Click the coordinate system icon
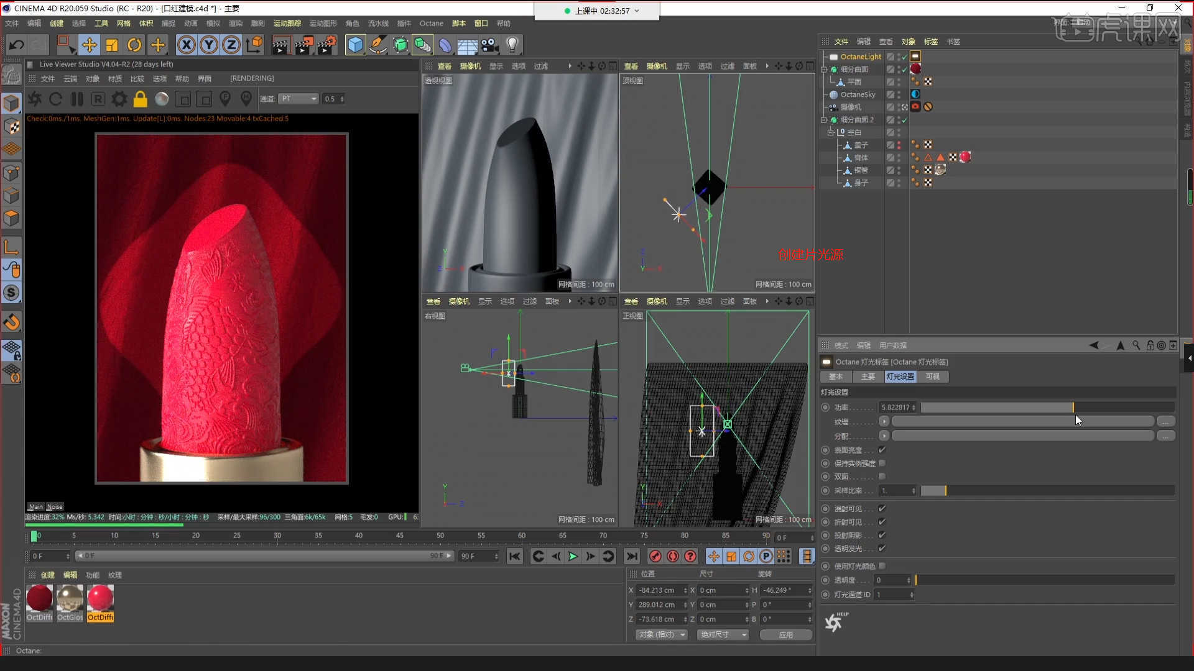Viewport: 1194px width, 671px height. (x=254, y=45)
